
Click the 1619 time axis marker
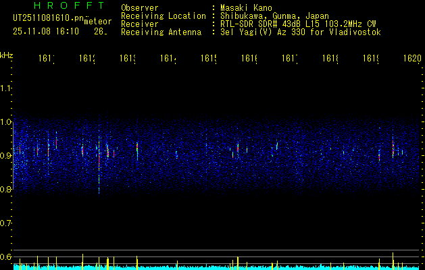click(371, 58)
